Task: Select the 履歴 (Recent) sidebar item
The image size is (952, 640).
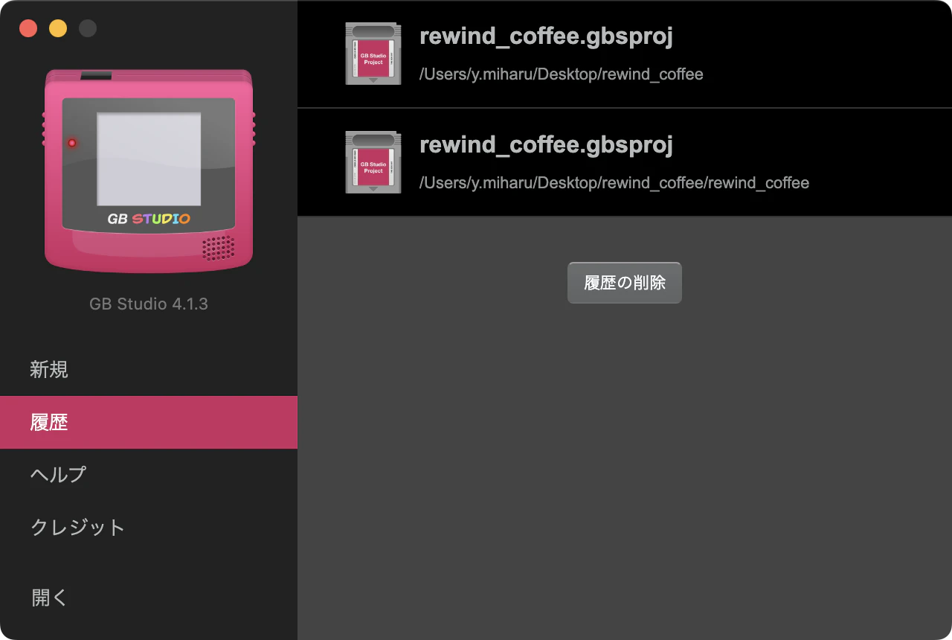Action: coord(149,423)
